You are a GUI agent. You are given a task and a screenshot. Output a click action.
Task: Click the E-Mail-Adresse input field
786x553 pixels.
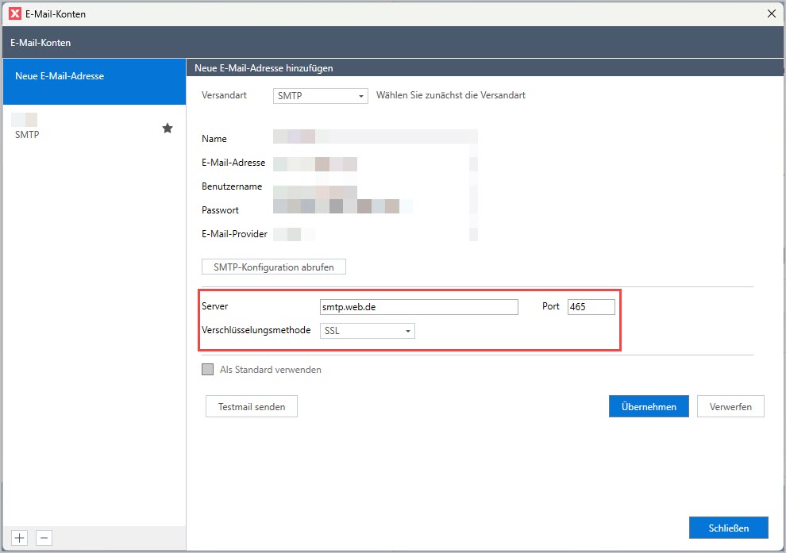click(x=375, y=164)
